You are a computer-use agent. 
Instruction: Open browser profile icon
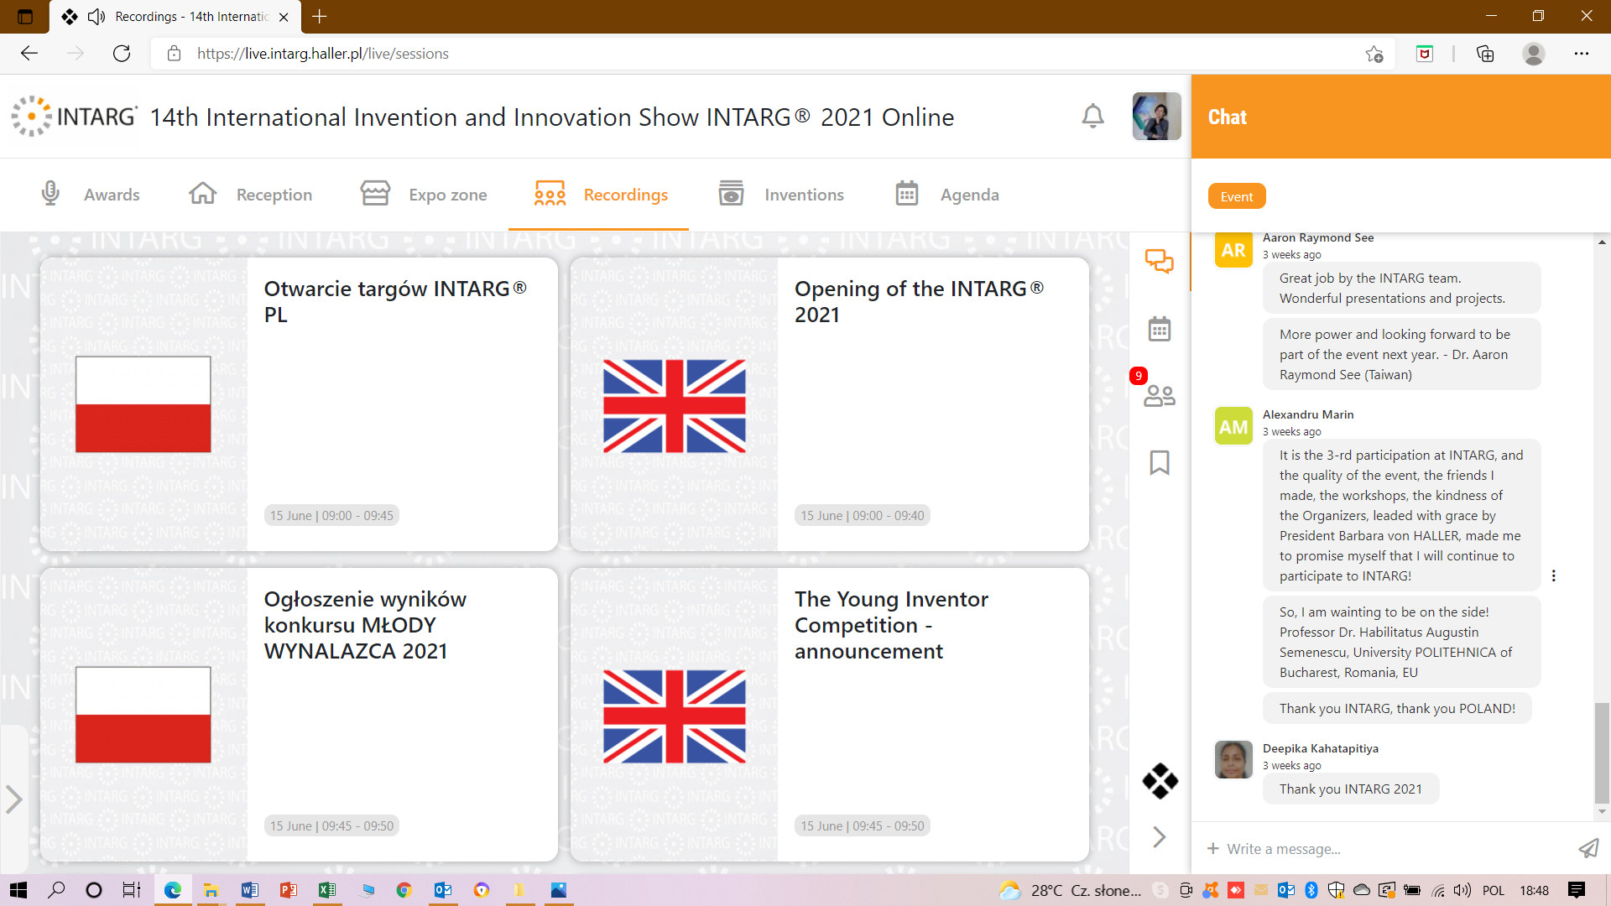point(1534,54)
